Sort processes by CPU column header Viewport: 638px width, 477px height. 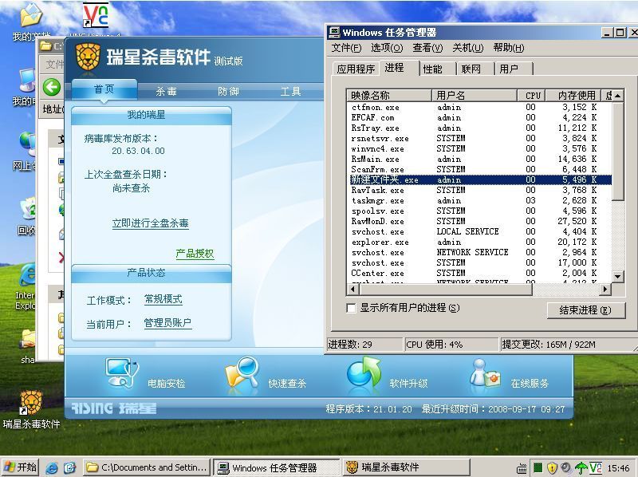pos(532,95)
